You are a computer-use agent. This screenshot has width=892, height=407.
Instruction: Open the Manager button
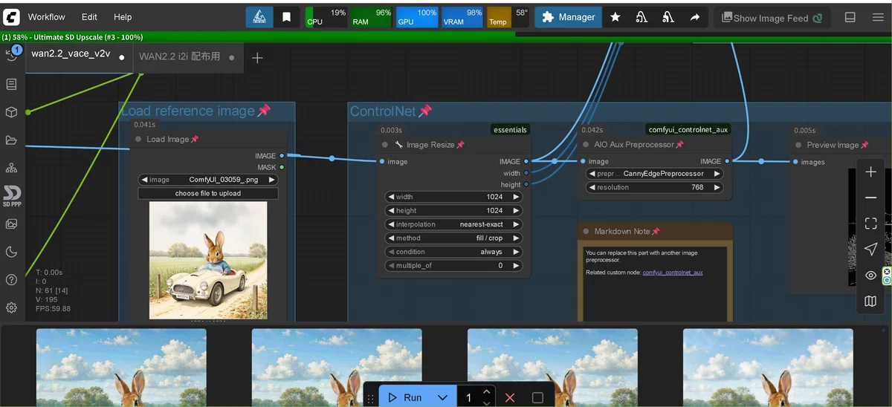pos(569,17)
